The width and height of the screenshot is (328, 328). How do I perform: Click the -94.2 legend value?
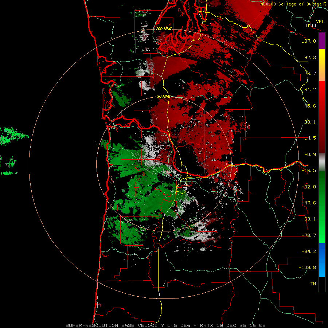click(309, 251)
